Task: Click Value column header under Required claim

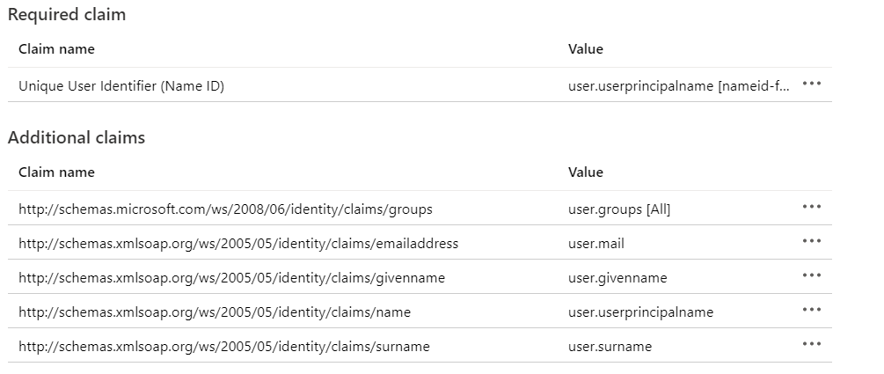Action: (x=586, y=49)
